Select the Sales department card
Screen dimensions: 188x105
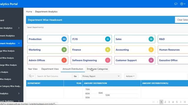[135, 39]
